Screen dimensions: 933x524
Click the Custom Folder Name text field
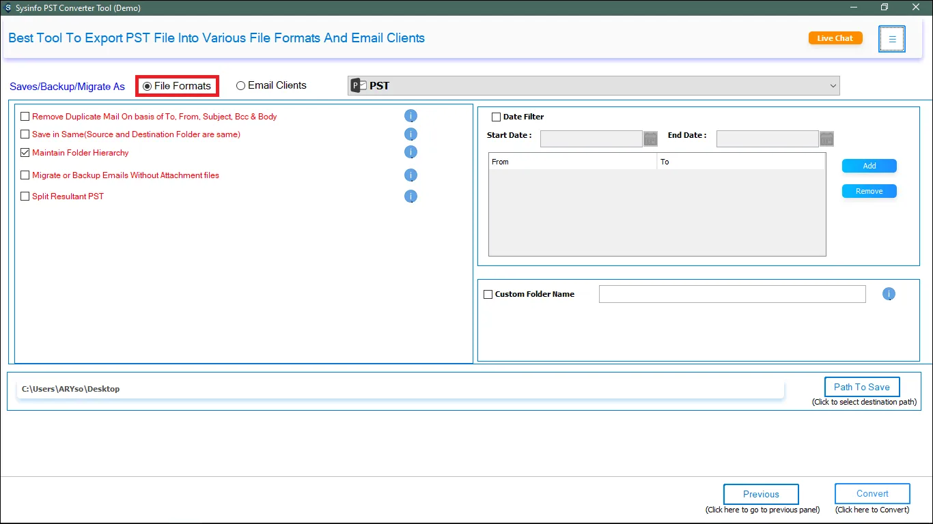(x=732, y=294)
